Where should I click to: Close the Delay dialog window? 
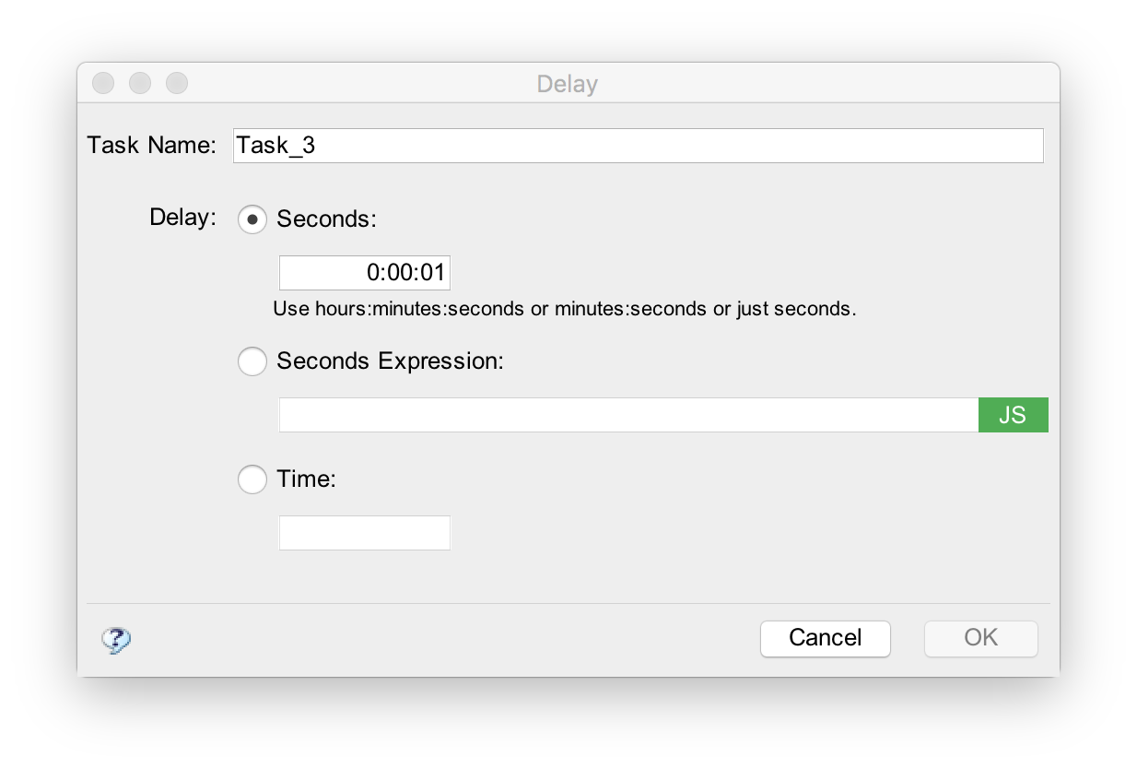pos(102,82)
